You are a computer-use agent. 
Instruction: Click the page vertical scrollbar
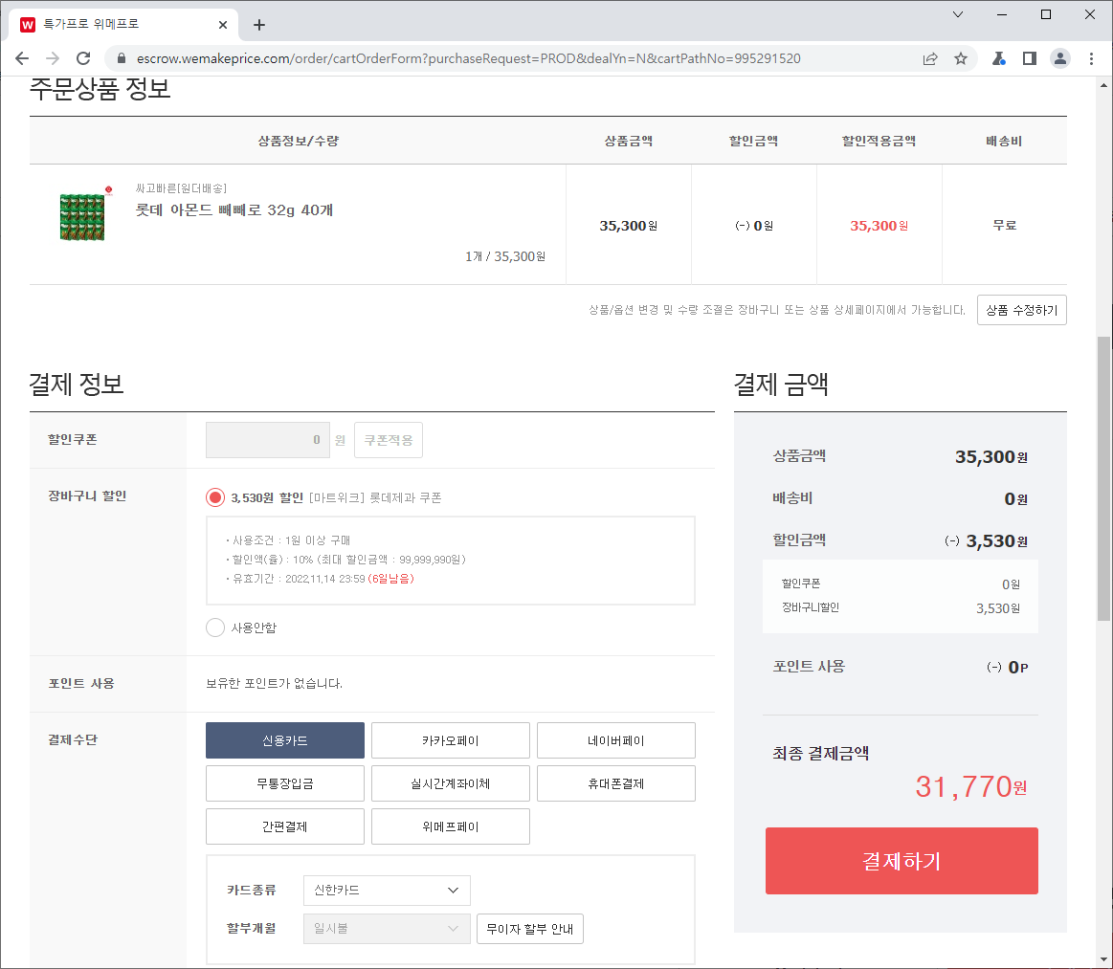tap(1103, 478)
